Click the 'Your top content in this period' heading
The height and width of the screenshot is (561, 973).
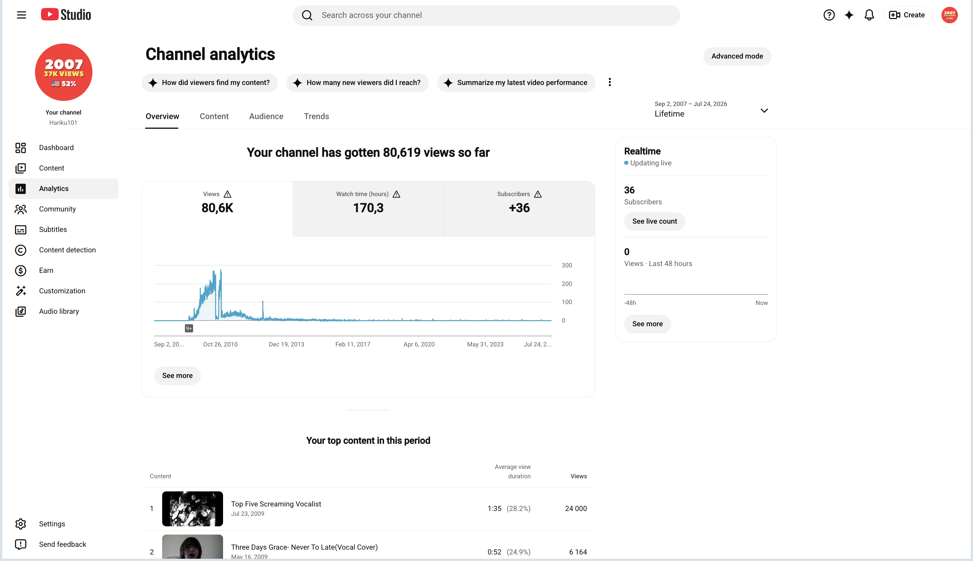tap(368, 441)
